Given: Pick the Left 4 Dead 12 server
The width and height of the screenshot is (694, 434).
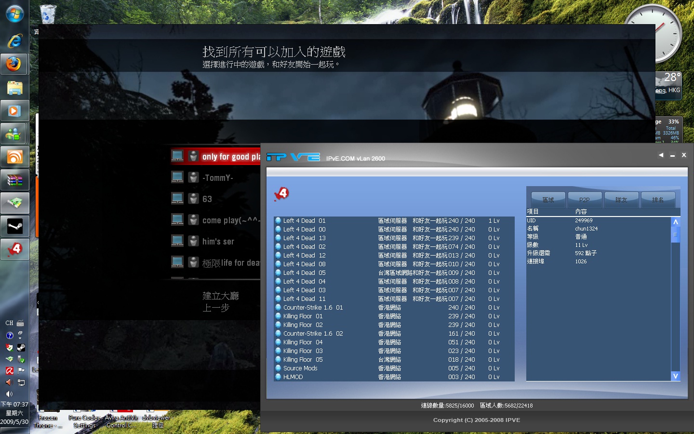Looking at the screenshot, I should pyautogui.click(x=394, y=256).
